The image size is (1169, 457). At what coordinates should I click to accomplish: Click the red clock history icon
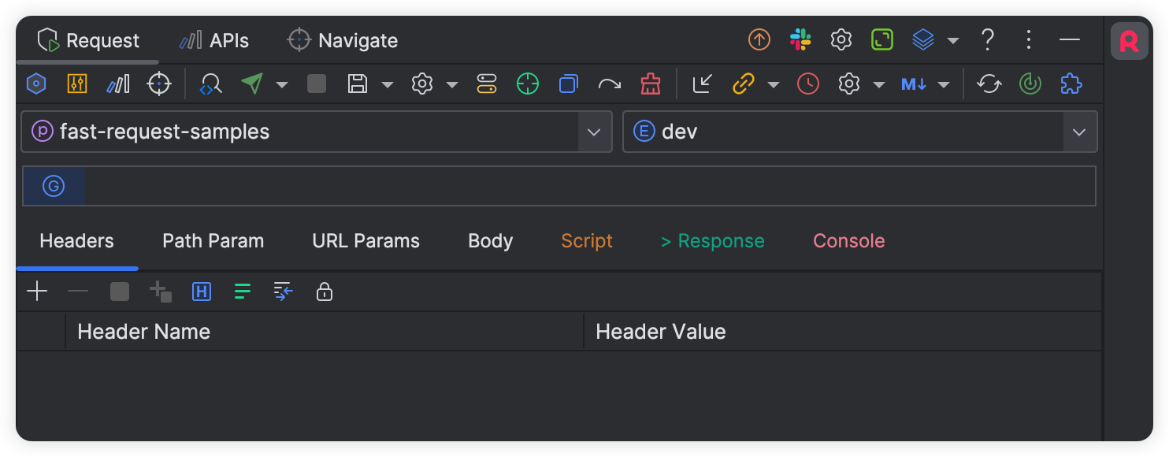(807, 84)
